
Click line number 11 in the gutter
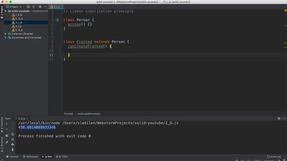[x=51, y=55]
